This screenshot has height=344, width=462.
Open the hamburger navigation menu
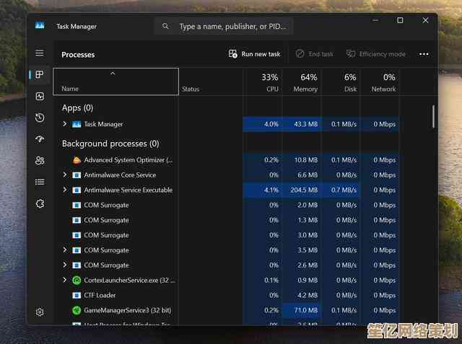(40, 53)
